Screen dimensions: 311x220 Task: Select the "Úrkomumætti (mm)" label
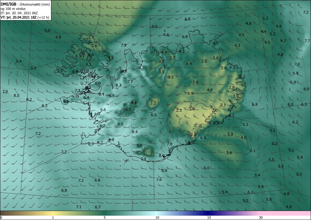[x=35, y=5]
